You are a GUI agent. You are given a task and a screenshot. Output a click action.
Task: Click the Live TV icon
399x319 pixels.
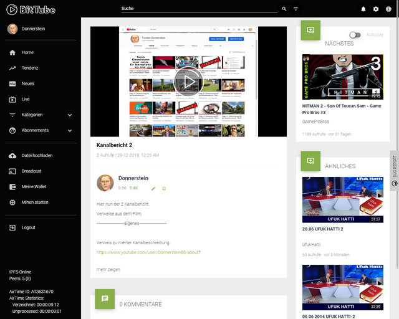(12, 99)
